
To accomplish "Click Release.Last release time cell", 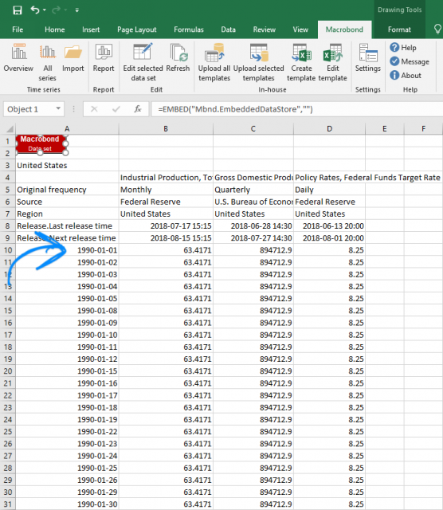I will pyautogui.click(x=67, y=226).
